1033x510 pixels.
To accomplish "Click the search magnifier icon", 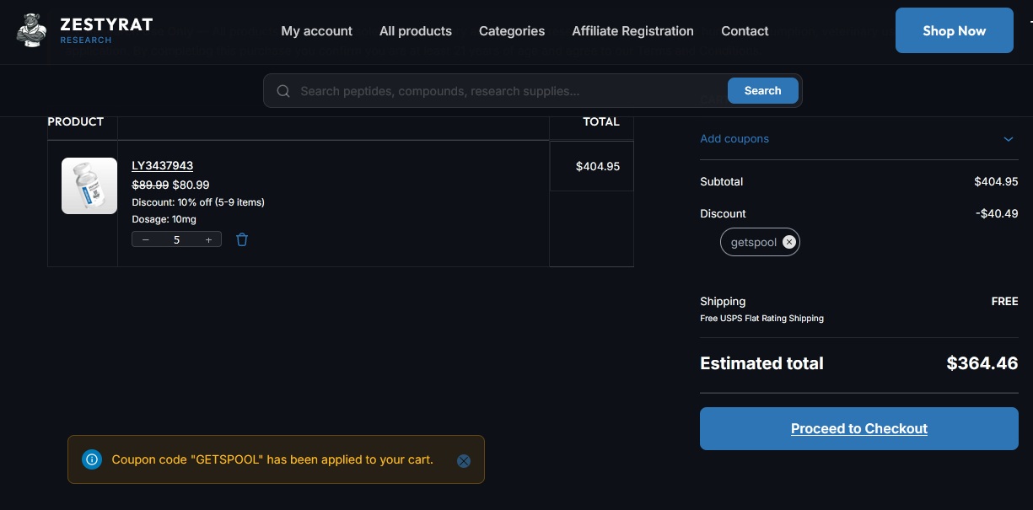I will [283, 91].
